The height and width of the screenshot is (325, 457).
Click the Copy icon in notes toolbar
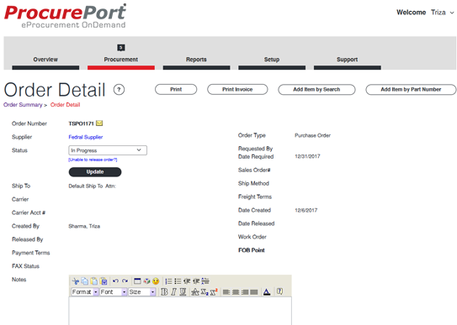pyautogui.click(x=84, y=281)
